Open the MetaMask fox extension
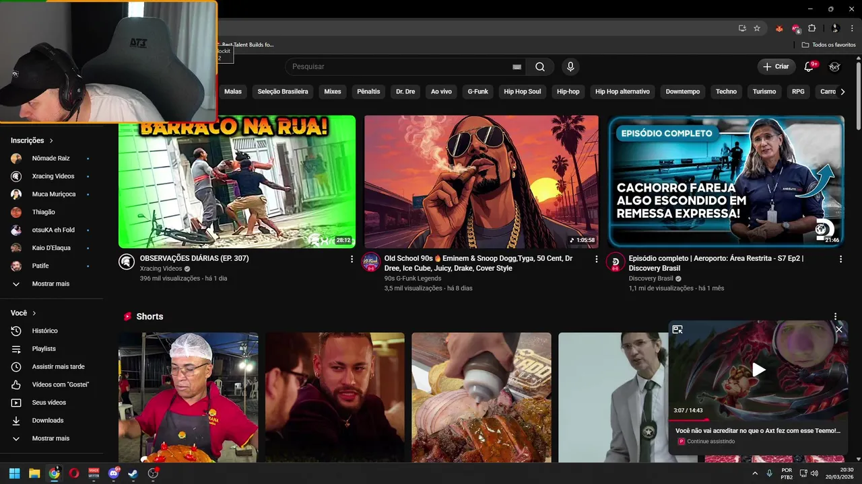This screenshot has width=862, height=484. [x=780, y=28]
